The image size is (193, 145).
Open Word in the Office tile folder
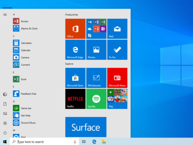(96, 22)
